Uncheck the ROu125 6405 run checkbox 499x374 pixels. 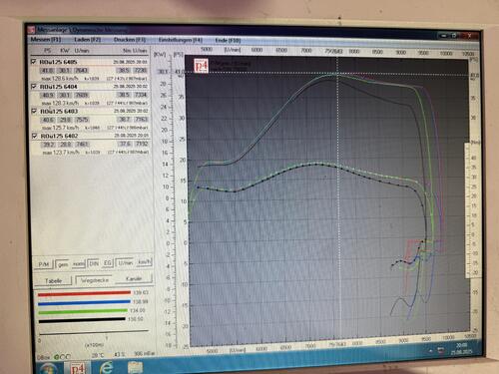point(33,62)
